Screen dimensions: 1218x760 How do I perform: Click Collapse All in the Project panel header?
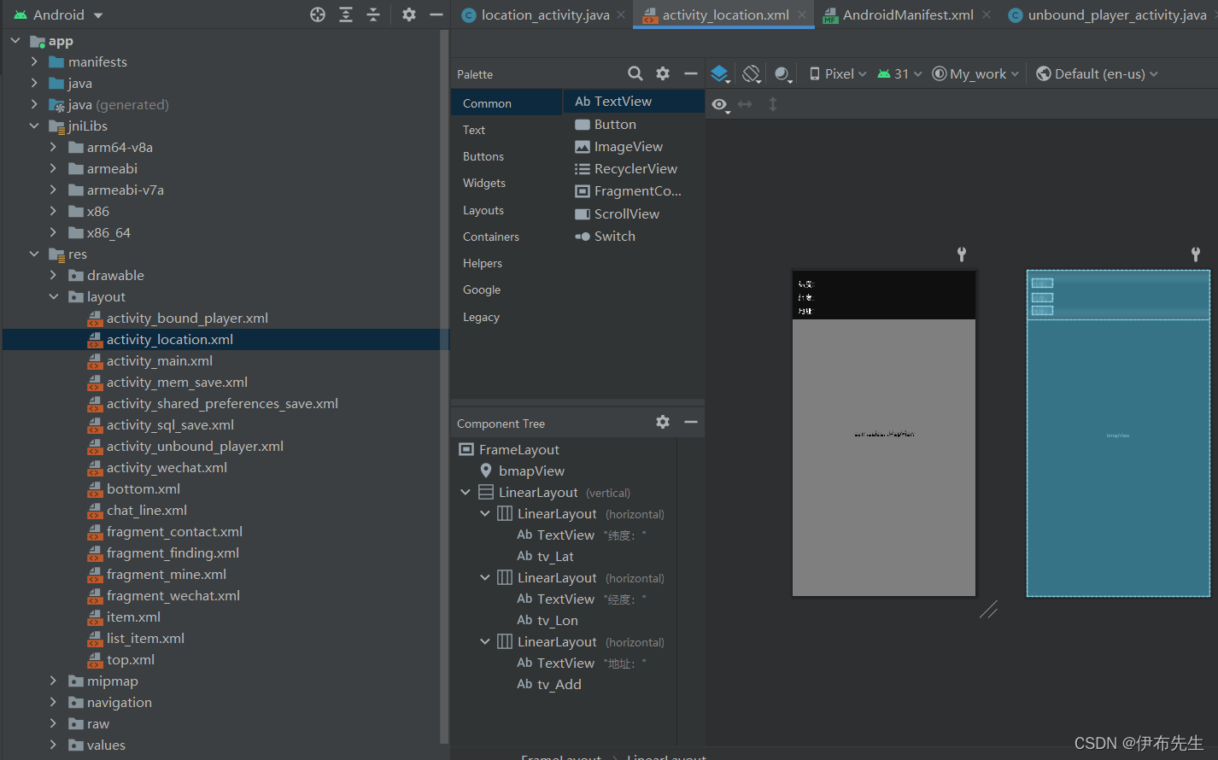coord(373,15)
